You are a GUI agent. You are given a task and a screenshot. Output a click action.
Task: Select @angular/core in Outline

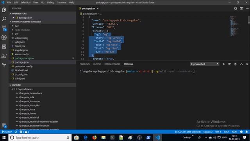point(27,110)
